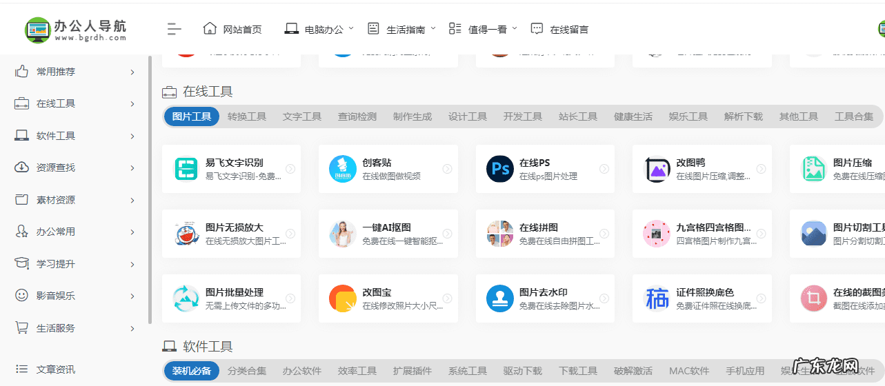Open the 在线的截图 crop icon
Viewport: 885px width, 386px height.
coord(814,298)
